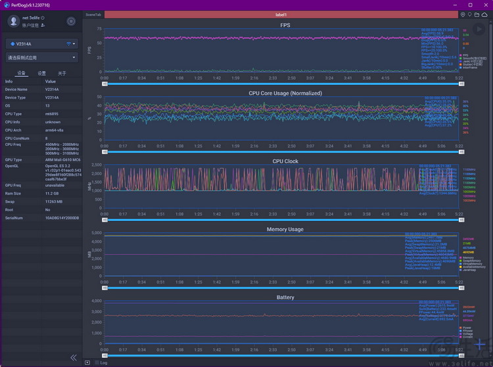Select the Swap 11263 MB row
The height and width of the screenshot is (367, 493).
click(42, 201)
